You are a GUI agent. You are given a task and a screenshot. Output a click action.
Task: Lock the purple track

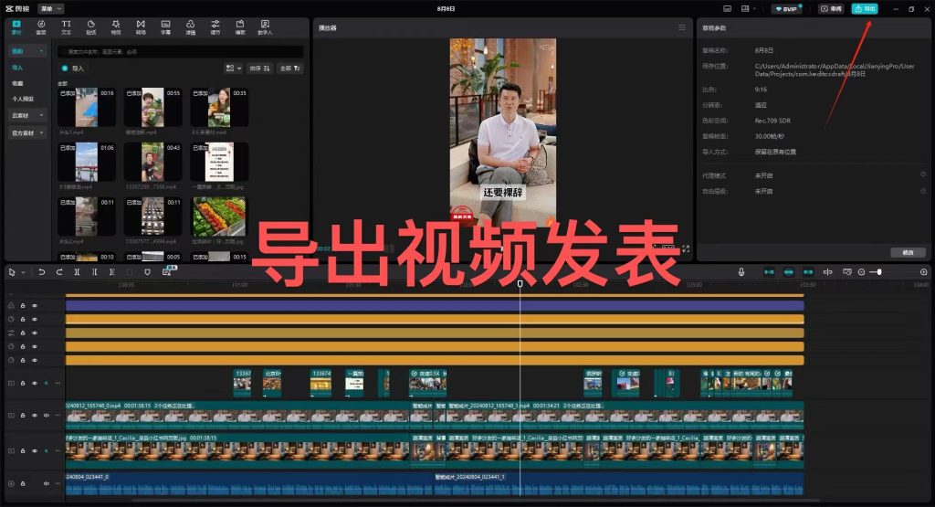[x=23, y=305]
